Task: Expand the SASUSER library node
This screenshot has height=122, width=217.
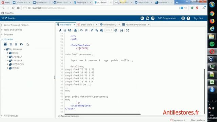Action: coord(8,60)
